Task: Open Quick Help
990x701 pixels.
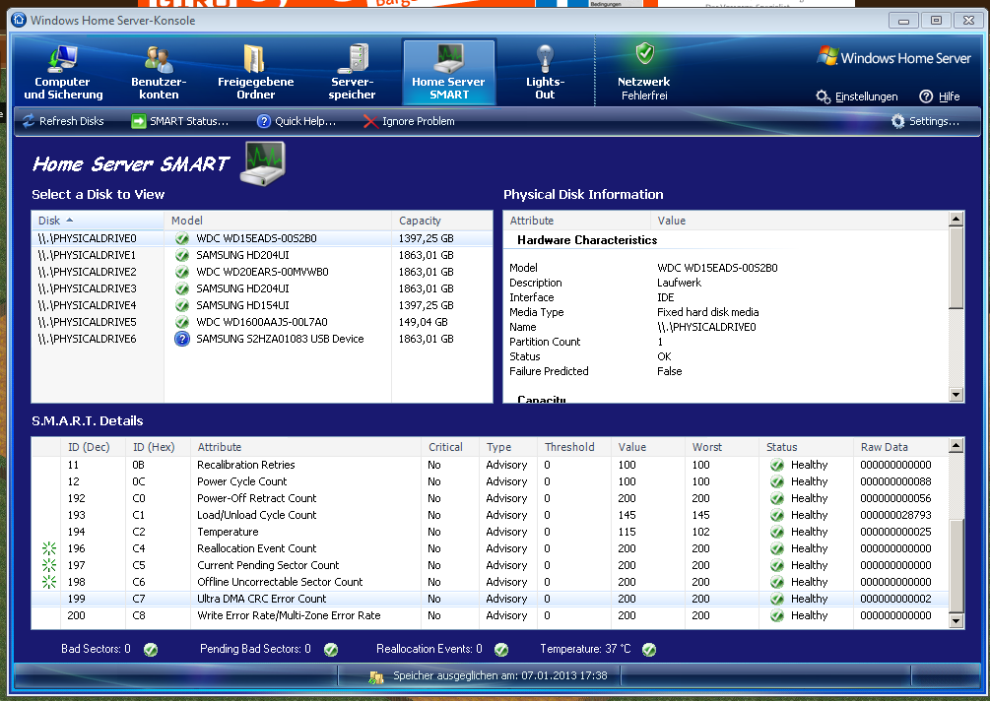Action: [x=297, y=121]
